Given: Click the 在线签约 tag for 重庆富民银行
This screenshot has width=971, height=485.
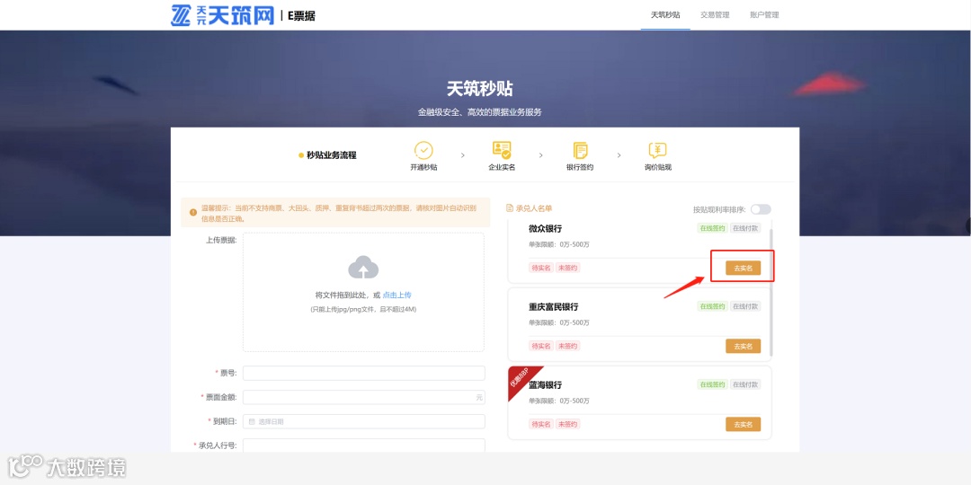Looking at the screenshot, I should pyautogui.click(x=712, y=306).
